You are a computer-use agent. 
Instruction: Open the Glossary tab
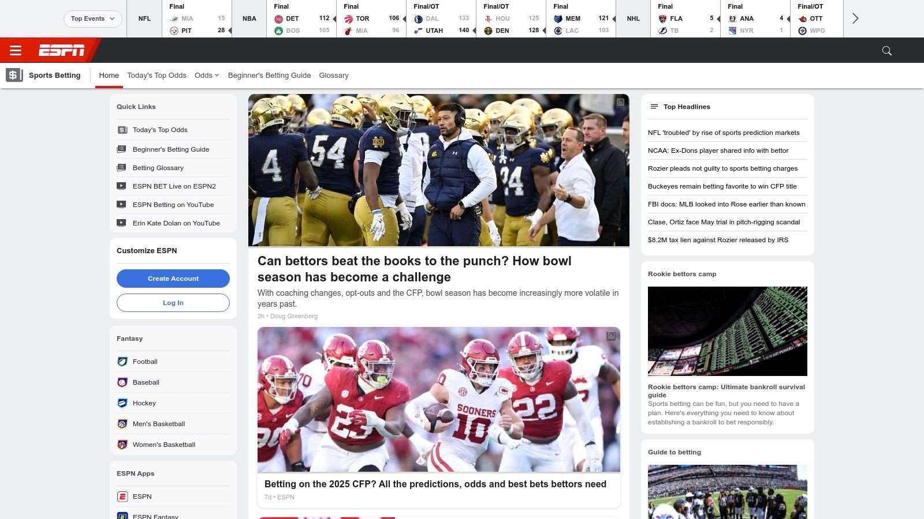[334, 75]
